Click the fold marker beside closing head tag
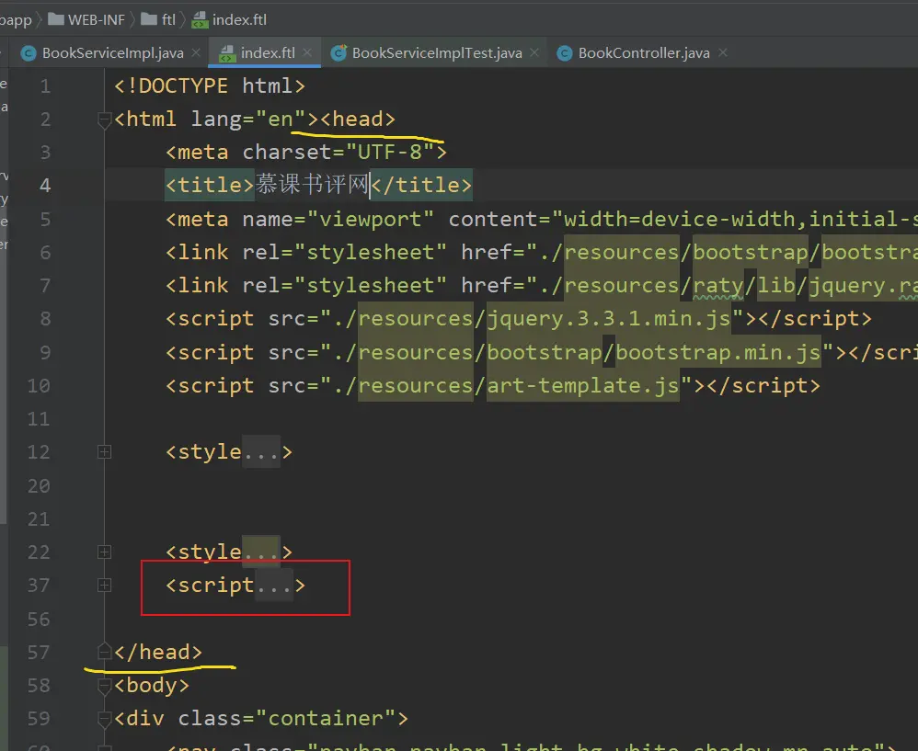Image resolution: width=918 pixels, height=751 pixels. pyautogui.click(x=104, y=652)
